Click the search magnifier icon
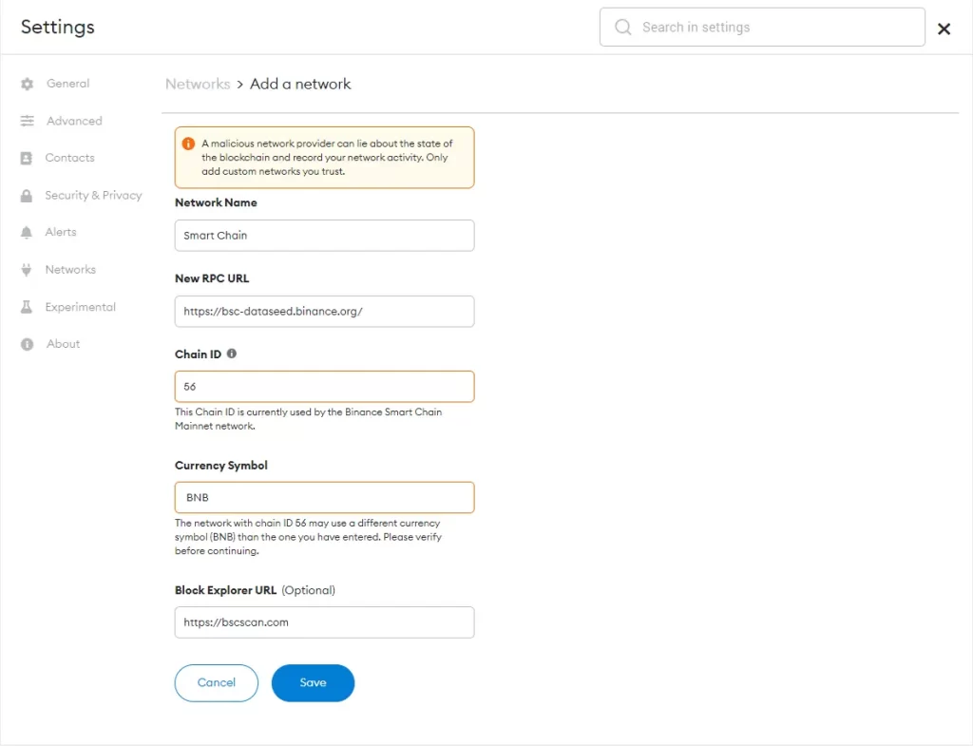Viewport: 973px width, 746px height. point(622,27)
